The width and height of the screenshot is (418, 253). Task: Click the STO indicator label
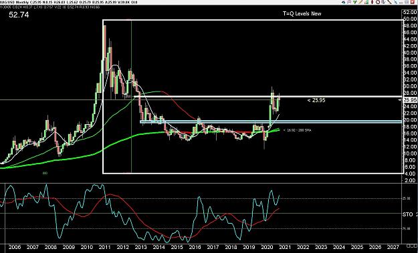[x=407, y=214]
